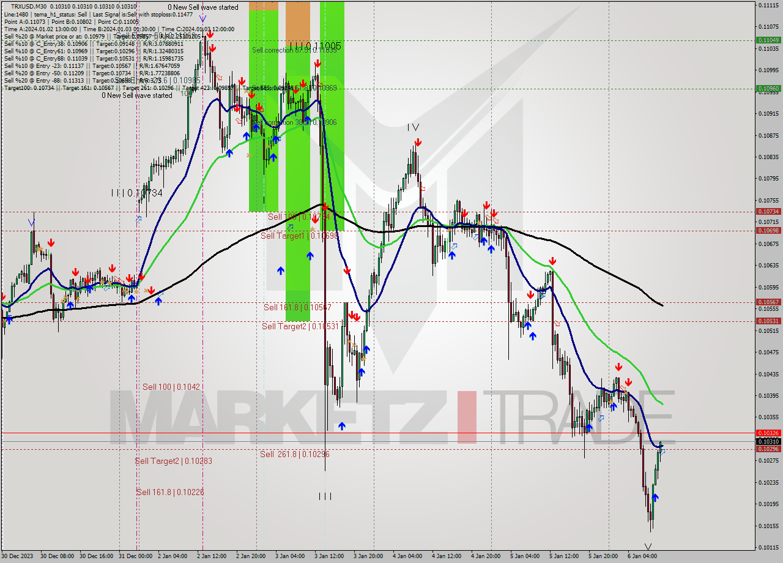
Task: Click the '2 Jan 04:00' time axis label
Action: click(x=173, y=556)
